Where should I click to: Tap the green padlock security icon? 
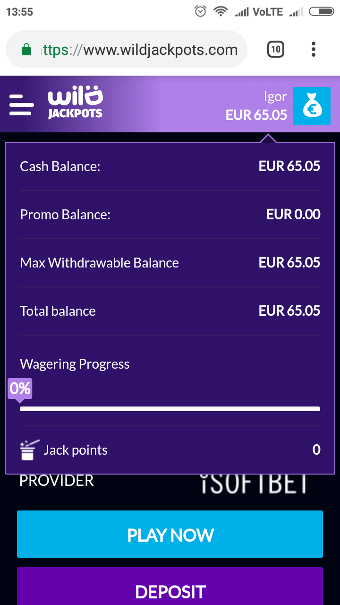coord(27,50)
